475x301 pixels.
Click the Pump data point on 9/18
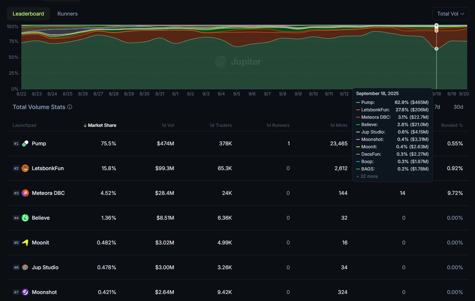[436, 49]
